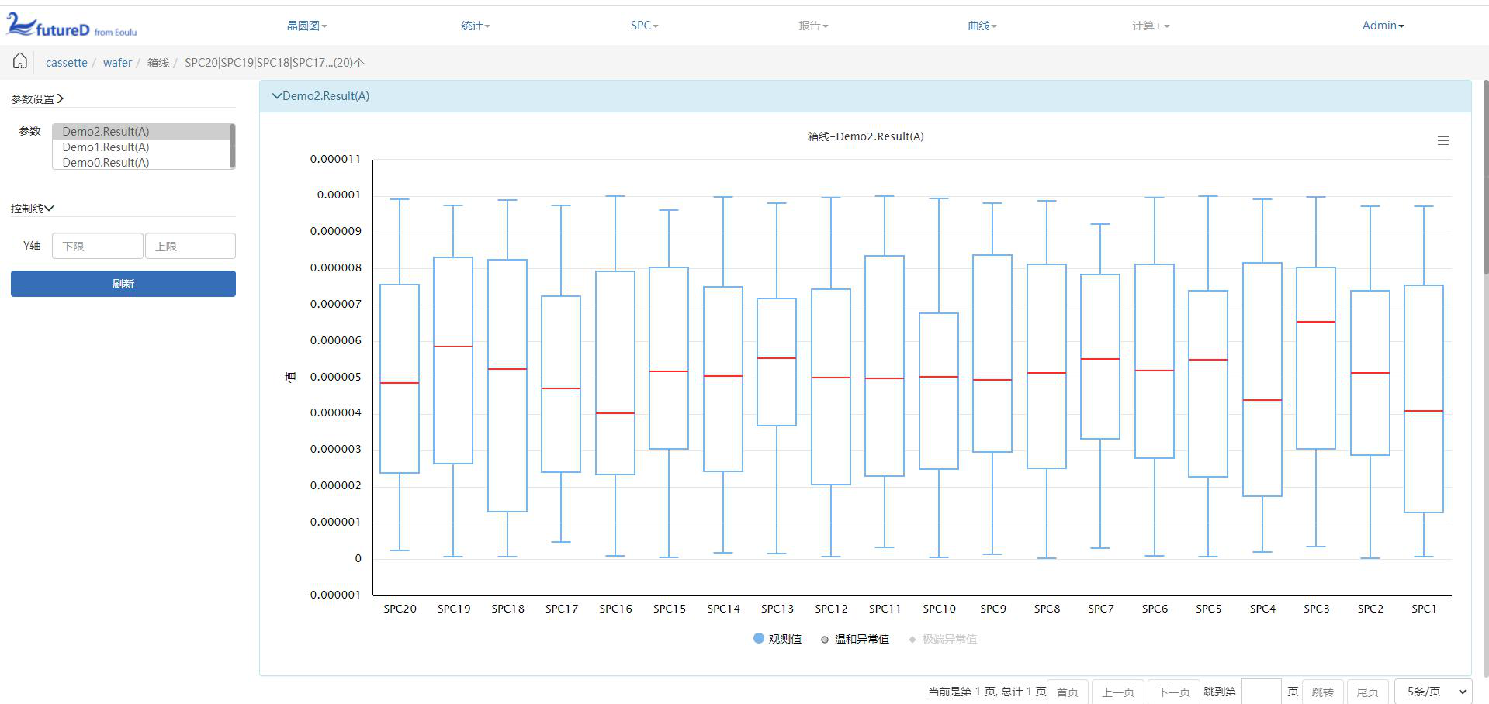Open the 报告 dropdown menu

click(x=813, y=26)
